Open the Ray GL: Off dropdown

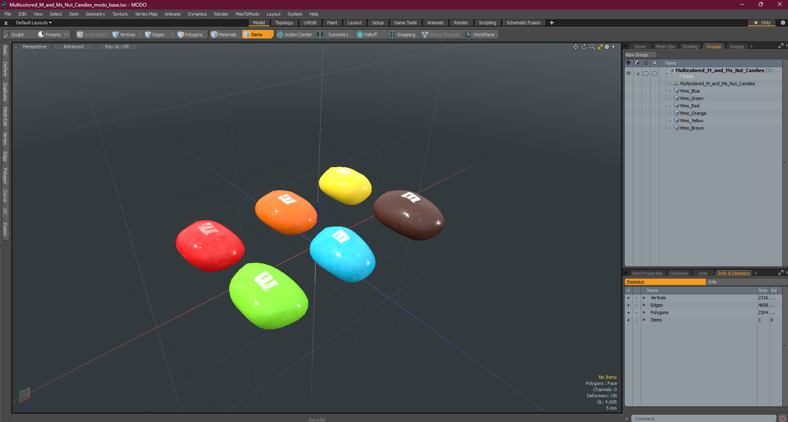pos(117,47)
